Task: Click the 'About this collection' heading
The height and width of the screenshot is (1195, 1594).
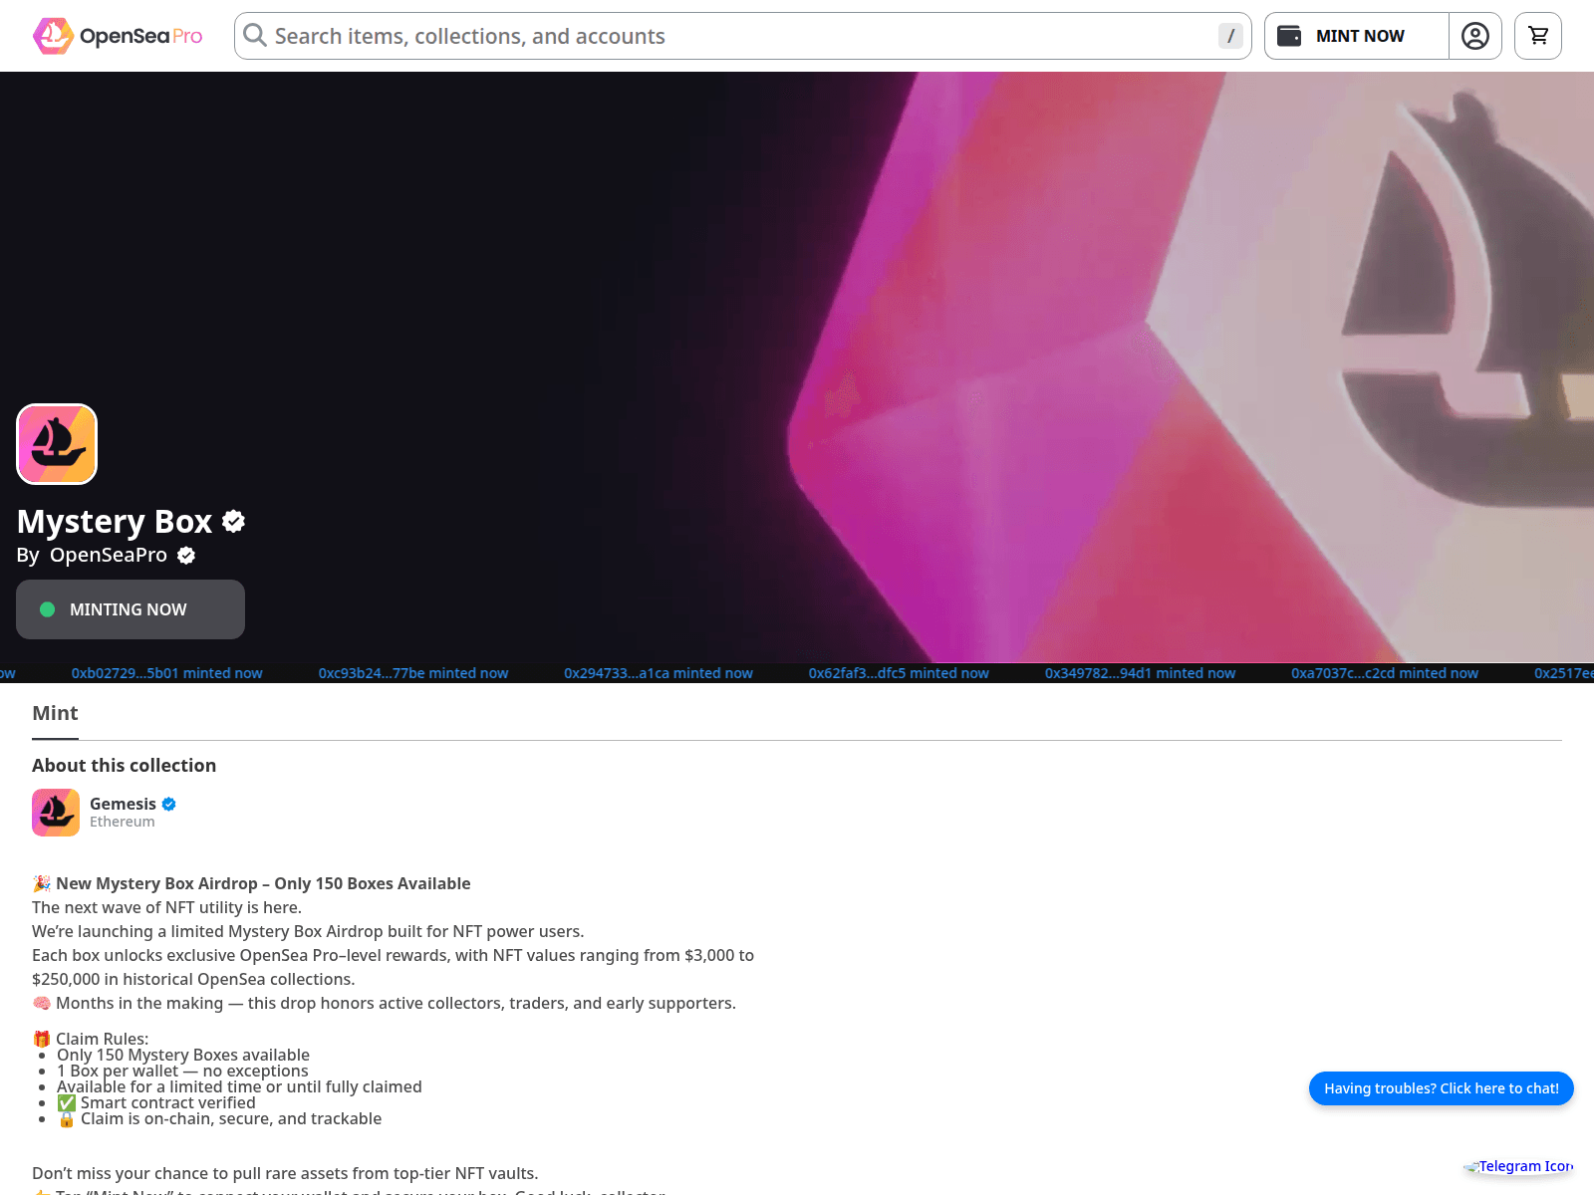Action: click(x=124, y=765)
